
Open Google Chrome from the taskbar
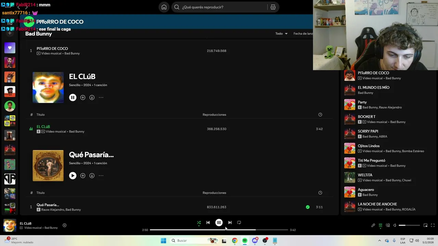pos(234,241)
